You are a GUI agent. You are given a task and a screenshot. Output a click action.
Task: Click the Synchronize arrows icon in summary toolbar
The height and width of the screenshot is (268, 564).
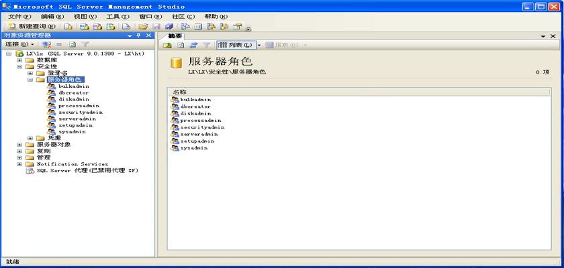click(193, 45)
